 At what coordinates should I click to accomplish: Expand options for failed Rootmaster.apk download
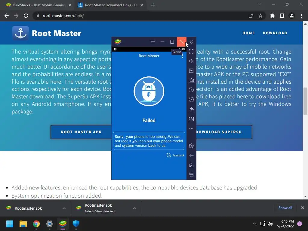point(134,208)
